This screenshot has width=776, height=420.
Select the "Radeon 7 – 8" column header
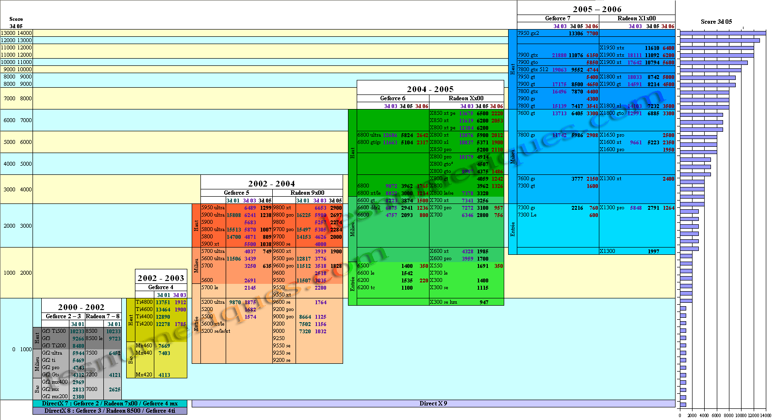coord(102,316)
